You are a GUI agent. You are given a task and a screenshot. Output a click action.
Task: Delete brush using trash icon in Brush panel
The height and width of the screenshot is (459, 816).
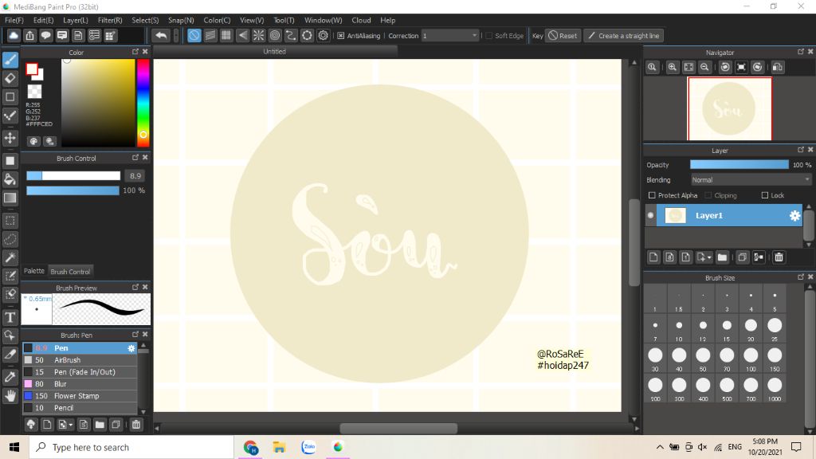pos(135,425)
